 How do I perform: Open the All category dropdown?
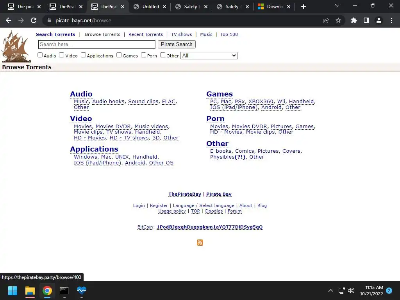(209, 55)
